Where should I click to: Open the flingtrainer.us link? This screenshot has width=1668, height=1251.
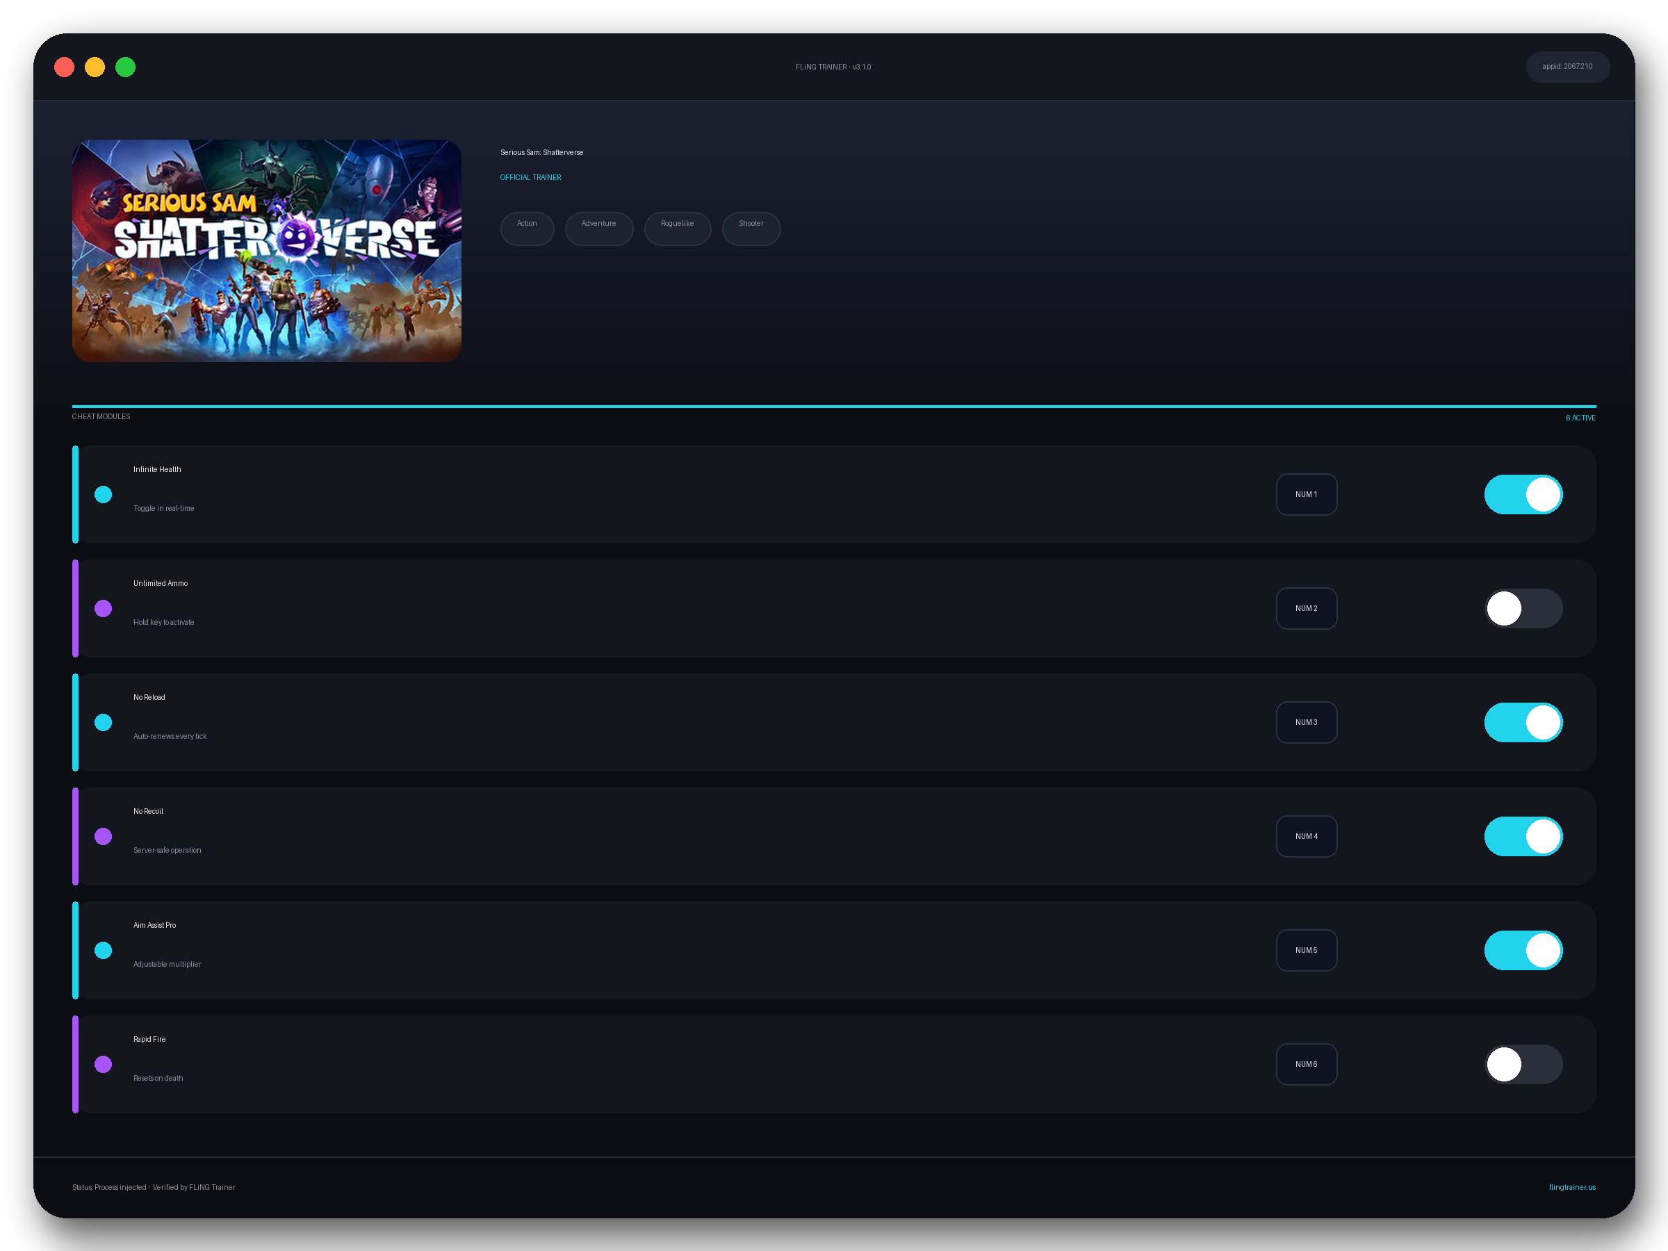coord(1571,1187)
